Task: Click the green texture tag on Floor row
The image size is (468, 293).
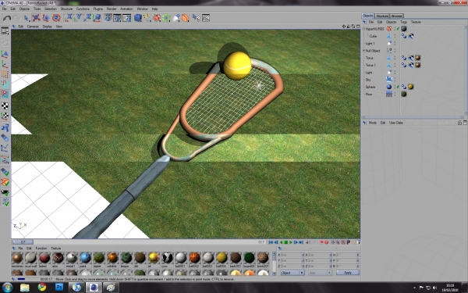Action: pos(404,94)
